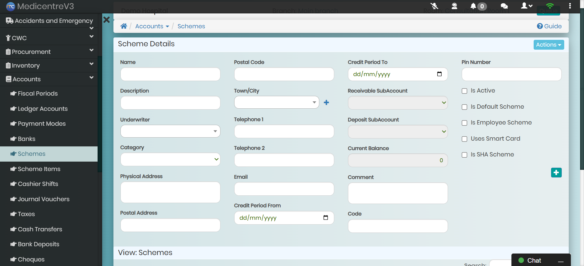584x266 pixels.
Task: Open calendar picker for Credit Period To
Action: point(439,74)
